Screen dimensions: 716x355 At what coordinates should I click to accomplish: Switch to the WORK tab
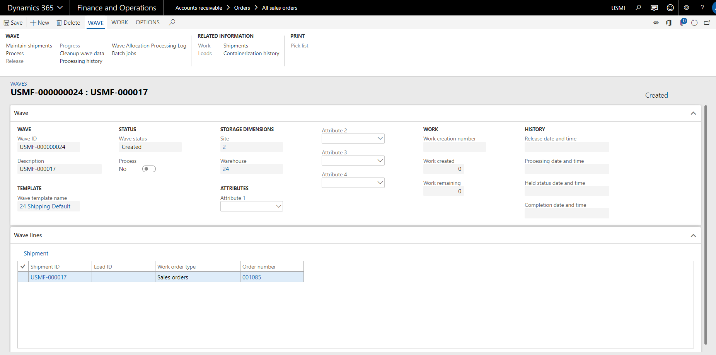click(119, 22)
